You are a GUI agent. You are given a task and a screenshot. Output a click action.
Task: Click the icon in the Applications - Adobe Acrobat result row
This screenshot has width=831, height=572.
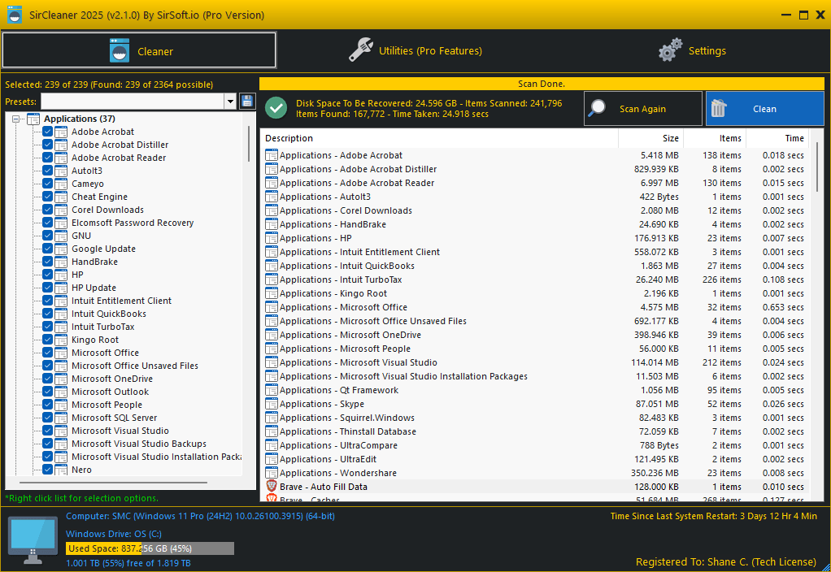tap(272, 155)
